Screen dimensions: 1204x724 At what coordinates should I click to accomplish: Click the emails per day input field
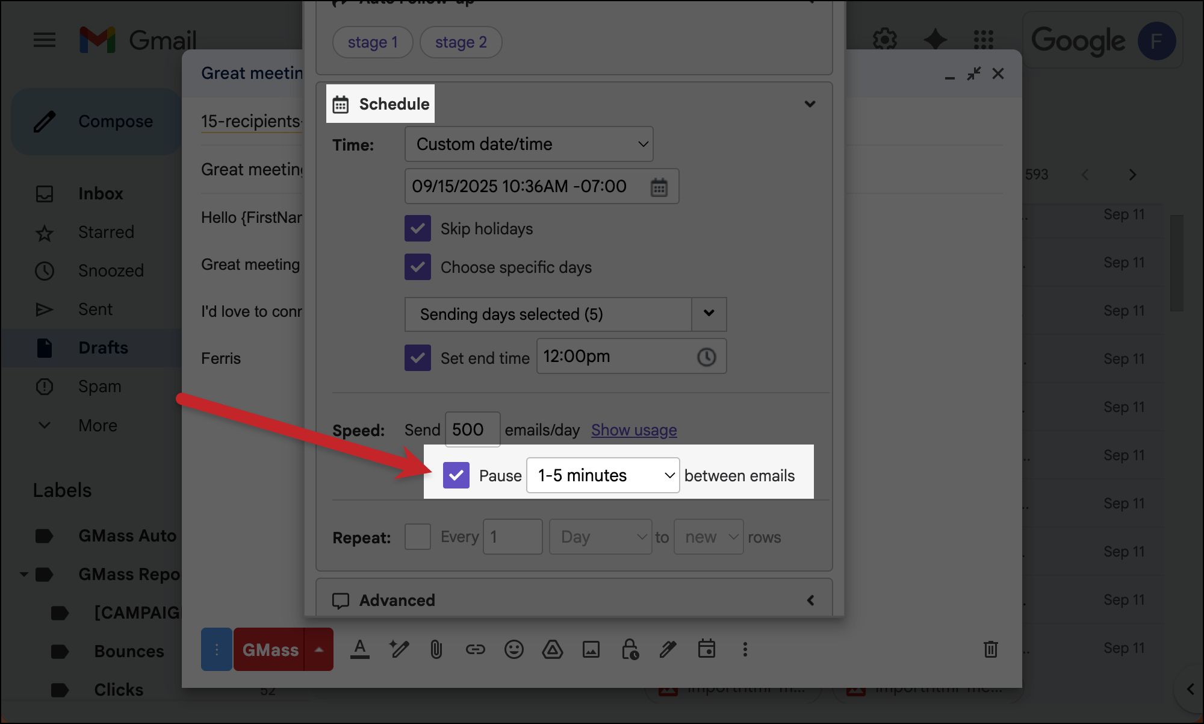472,430
